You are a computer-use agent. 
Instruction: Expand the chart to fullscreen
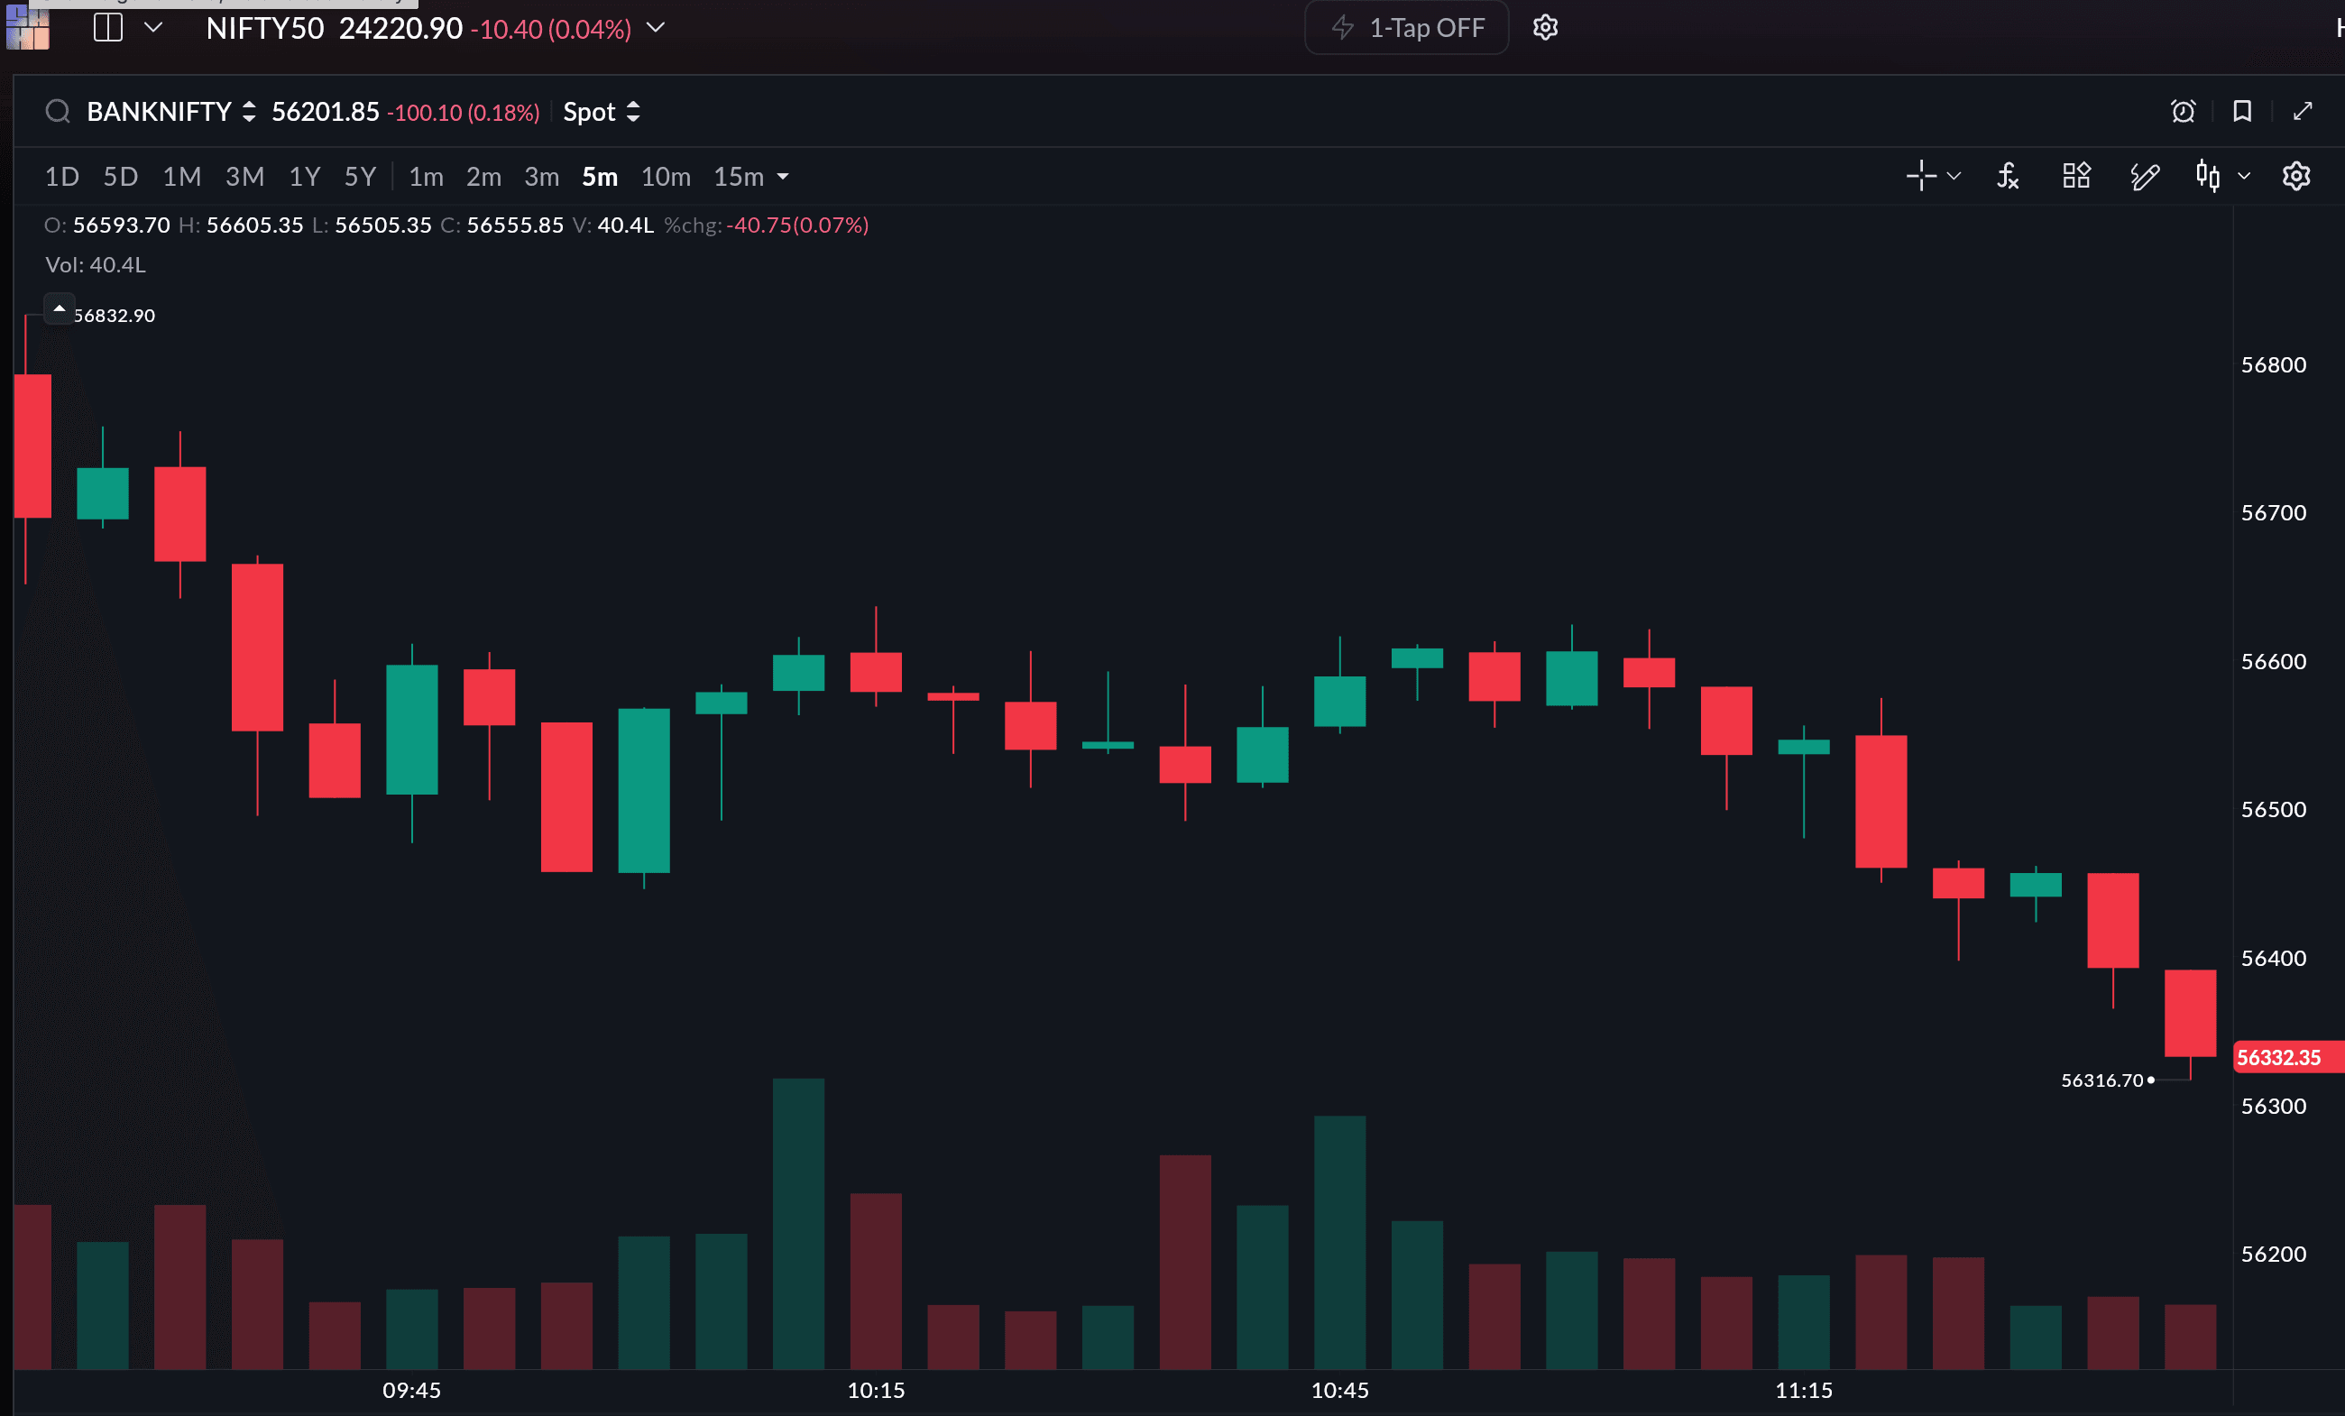click(x=2303, y=111)
